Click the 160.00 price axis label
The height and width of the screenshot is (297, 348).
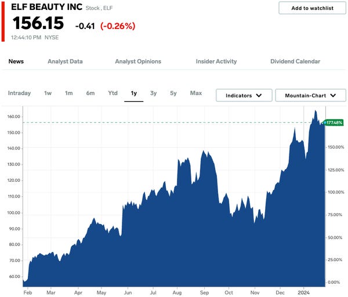pyautogui.click(x=14, y=116)
